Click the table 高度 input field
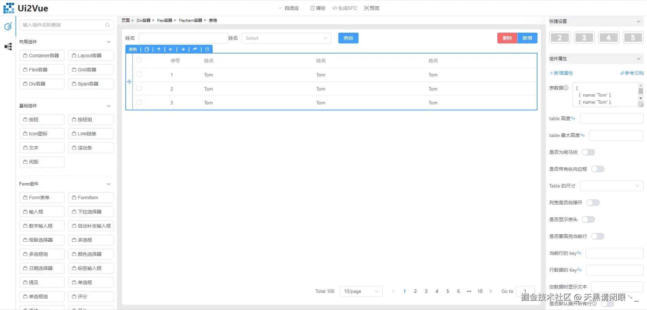The height and width of the screenshot is (310, 647). [611, 118]
